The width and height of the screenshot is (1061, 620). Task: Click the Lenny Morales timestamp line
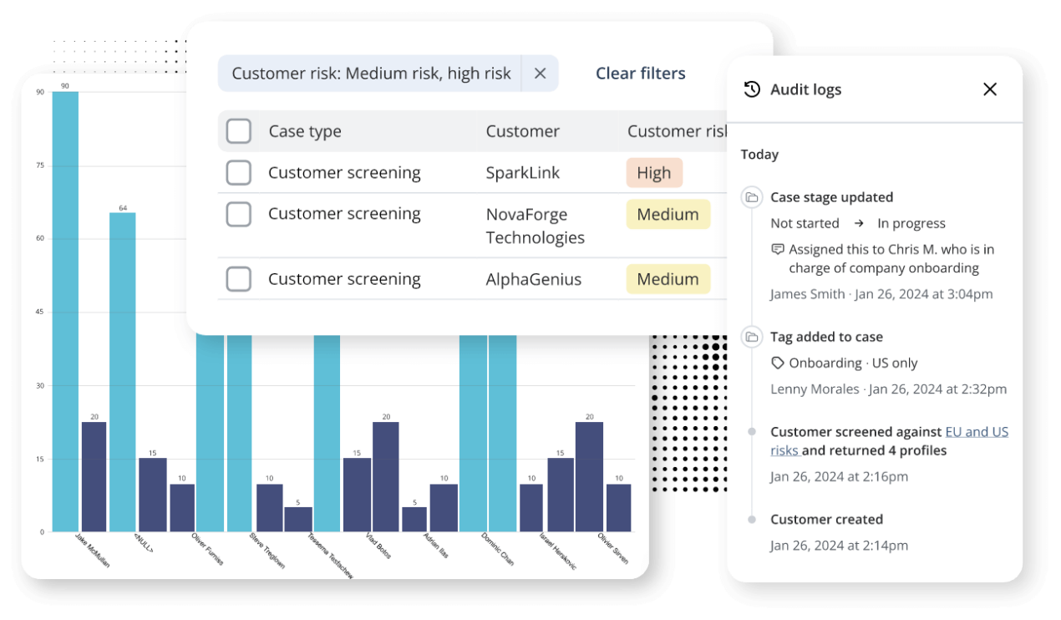click(888, 389)
